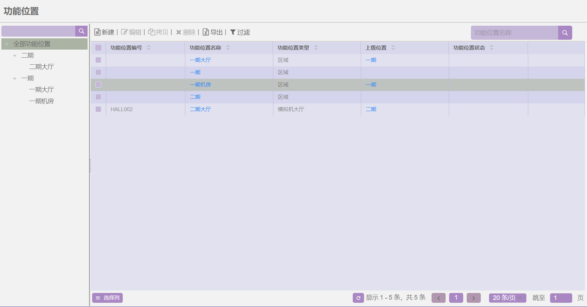Open 上级位置 link 二期 in HALL002 row

[x=371, y=109]
